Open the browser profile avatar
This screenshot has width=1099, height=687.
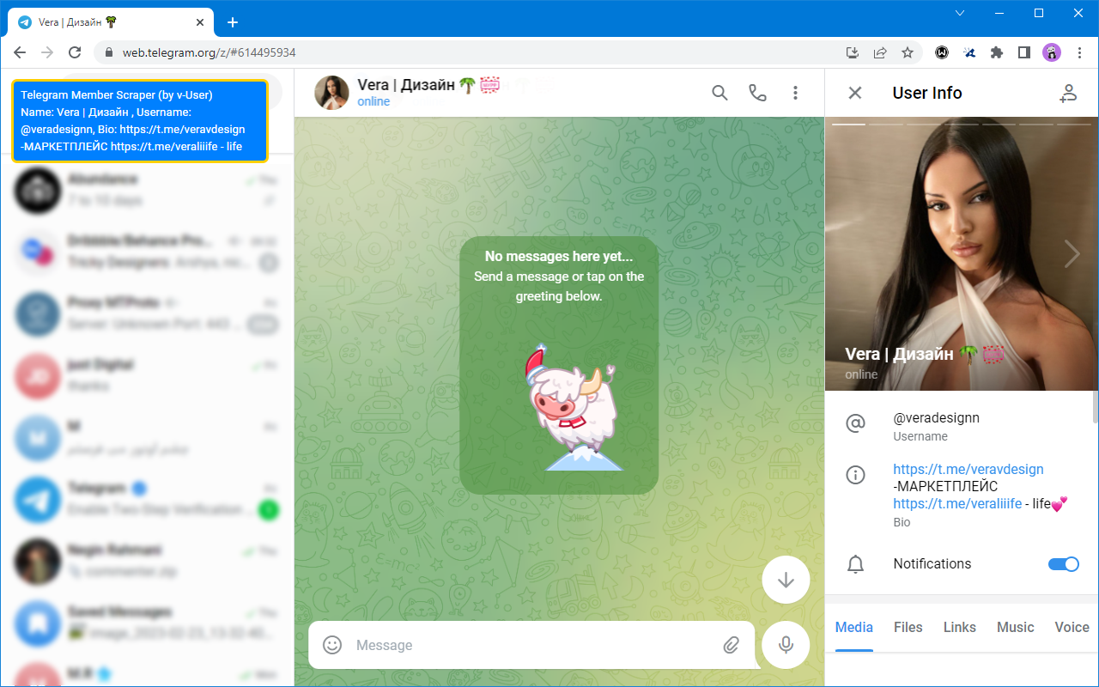click(1051, 52)
